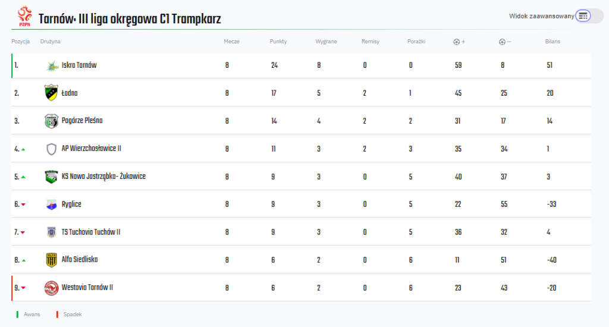The height and width of the screenshot is (327, 609).
Task: Open the Westovia Tarnów II team link
Action: pyautogui.click(x=87, y=287)
